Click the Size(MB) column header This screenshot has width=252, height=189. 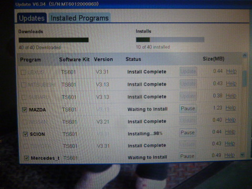coord(214,59)
